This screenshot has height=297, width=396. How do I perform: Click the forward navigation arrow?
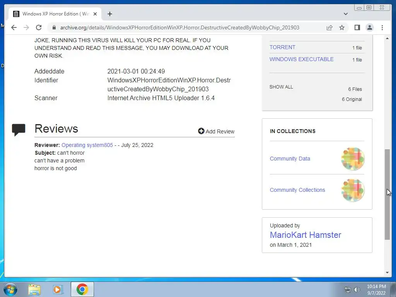coord(26,27)
